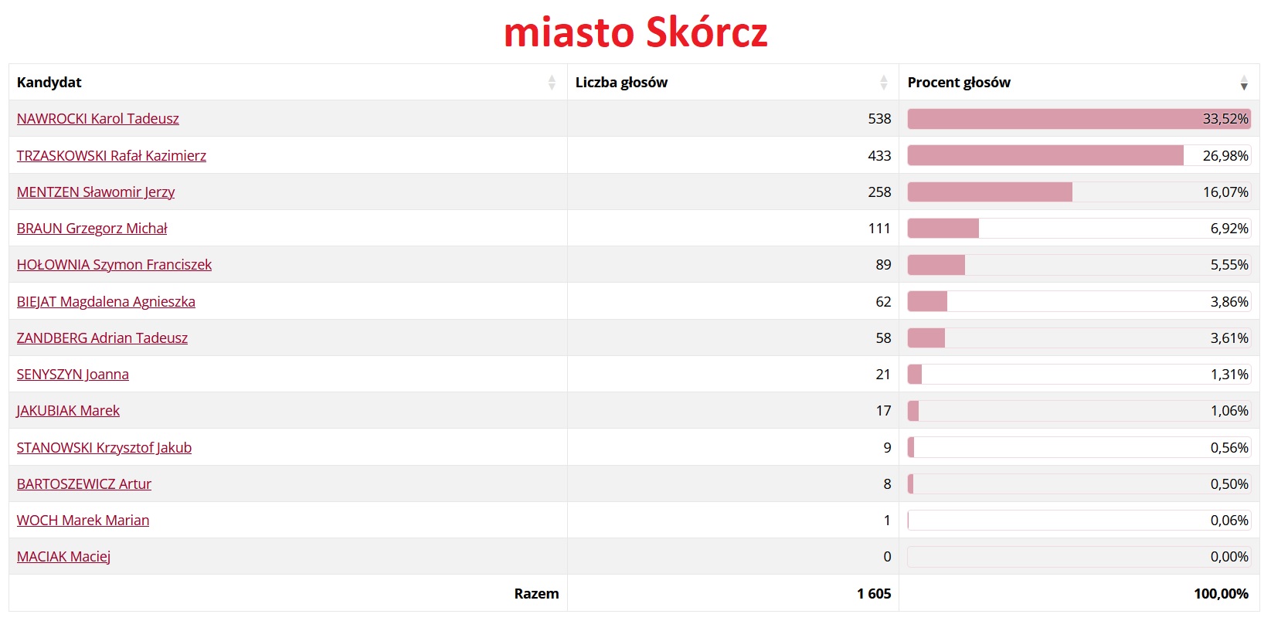Click the Liczba głosów header label

621,83
